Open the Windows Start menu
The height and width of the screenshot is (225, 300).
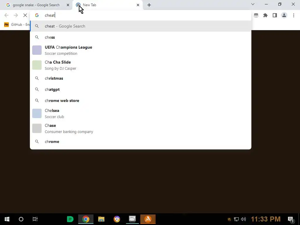7,219
